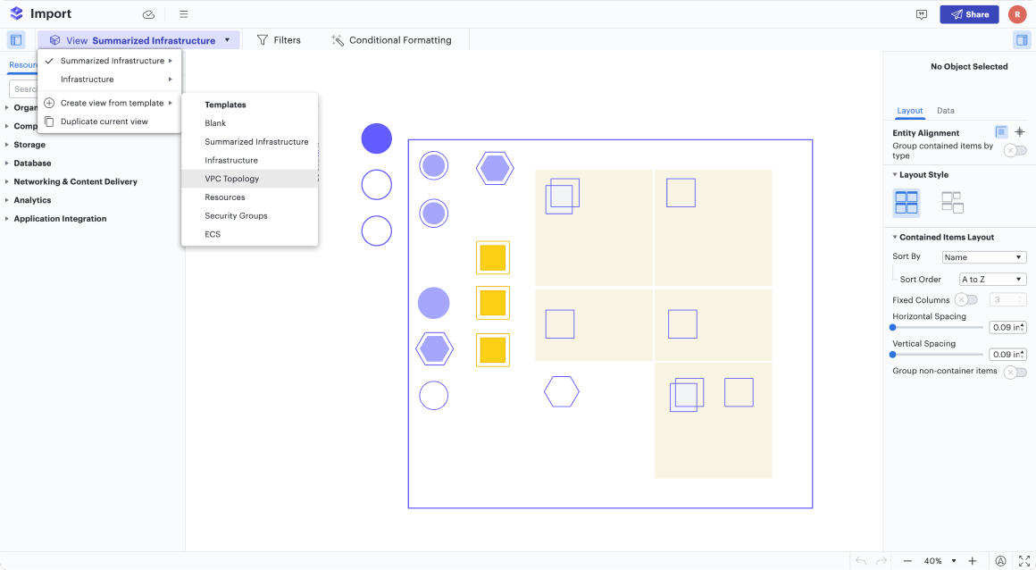Click the Vertical Spacing slider
The width and height of the screenshot is (1036, 570).
coord(936,355)
